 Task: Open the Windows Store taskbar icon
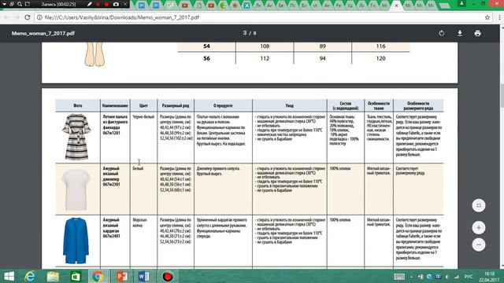(x=76, y=276)
